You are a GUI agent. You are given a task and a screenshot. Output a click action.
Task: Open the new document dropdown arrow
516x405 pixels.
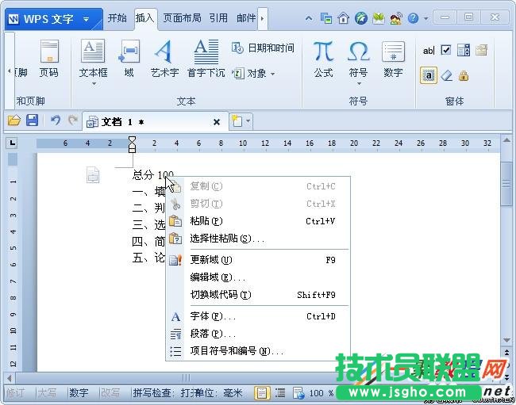[x=248, y=121]
